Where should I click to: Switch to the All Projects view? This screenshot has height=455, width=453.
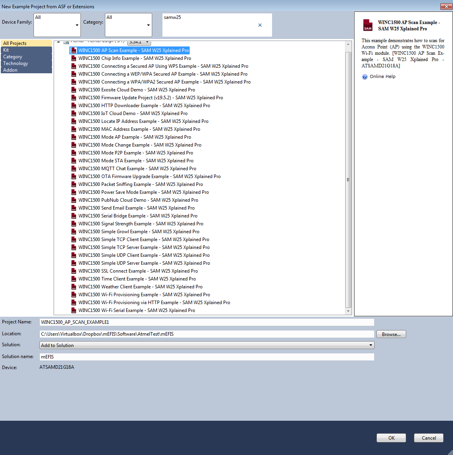click(26, 43)
